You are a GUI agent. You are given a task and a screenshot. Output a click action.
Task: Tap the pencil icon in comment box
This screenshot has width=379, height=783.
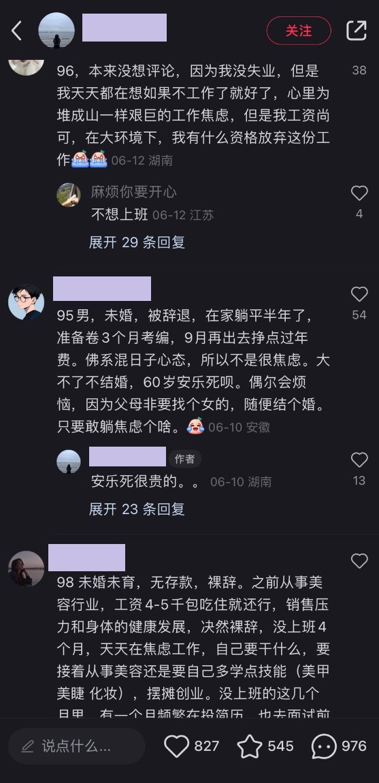pyautogui.click(x=27, y=746)
